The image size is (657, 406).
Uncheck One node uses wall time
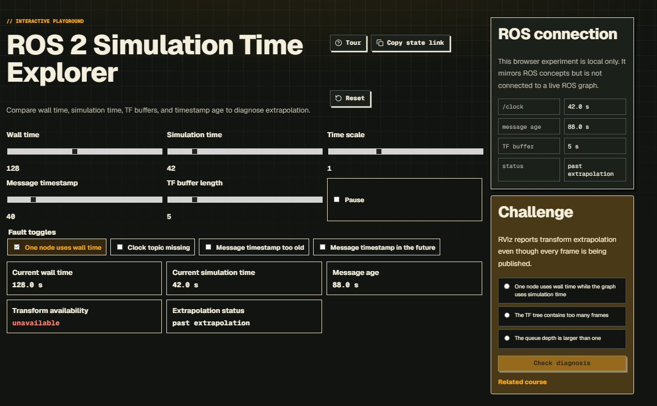pyautogui.click(x=17, y=247)
